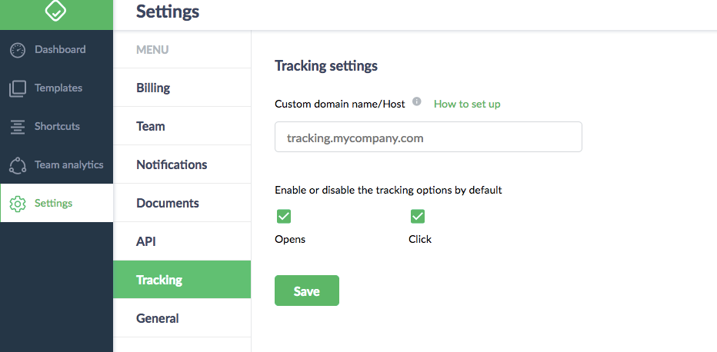Viewport: 717px width, 352px height.
Task: Click the Team analytics circular icon
Action: [x=18, y=165]
